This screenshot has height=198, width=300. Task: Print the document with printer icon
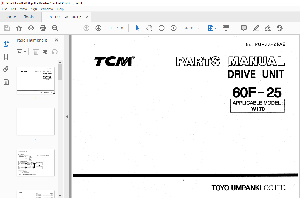pyautogui.click(x=43, y=28)
